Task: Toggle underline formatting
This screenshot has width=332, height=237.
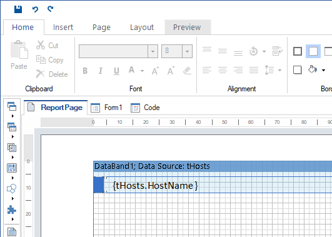Action: coord(116,71)
